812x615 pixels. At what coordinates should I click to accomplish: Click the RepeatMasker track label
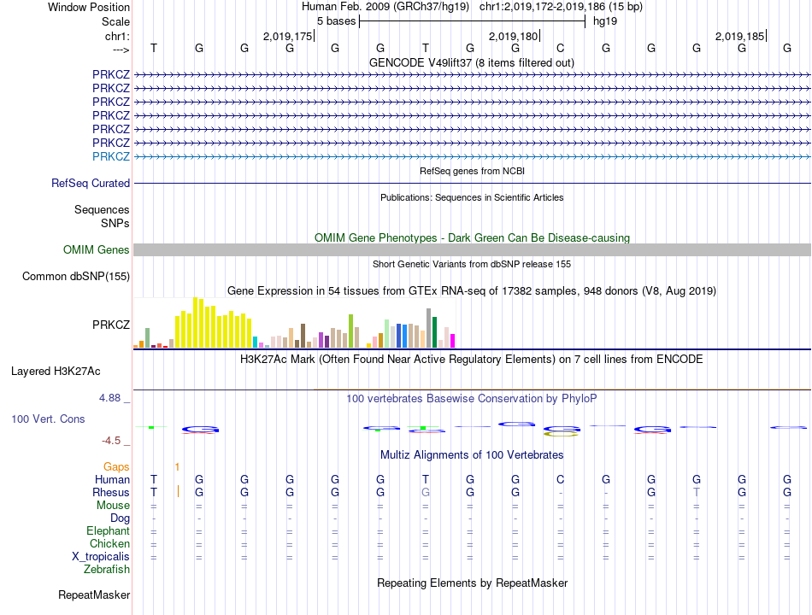tap(94, 594)
